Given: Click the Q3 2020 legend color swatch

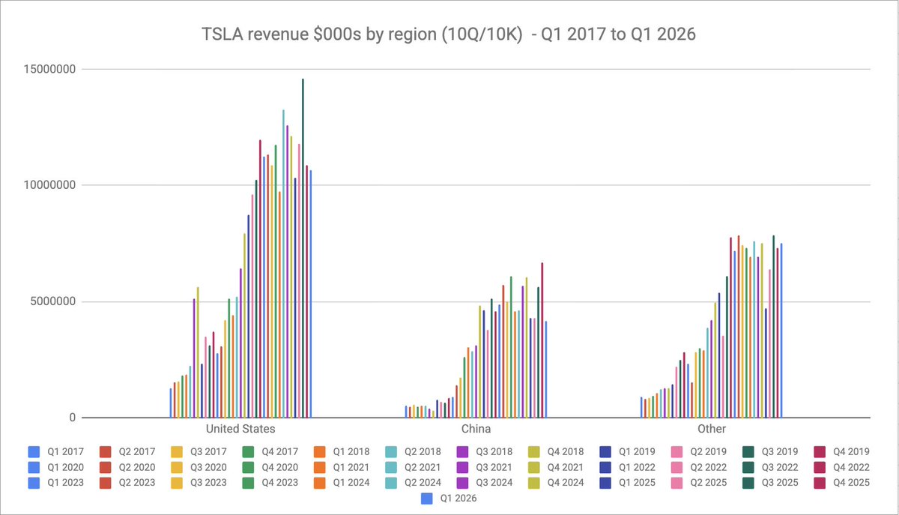Looking at the screenshot, I should click(x=177, y=467).
